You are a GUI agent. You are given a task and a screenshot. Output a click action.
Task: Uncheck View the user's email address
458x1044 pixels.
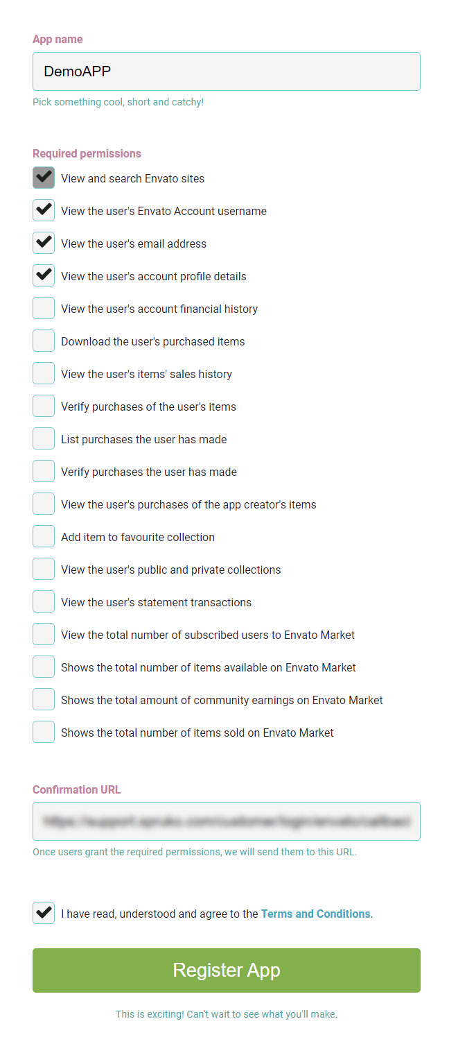(x=44, y=243)
